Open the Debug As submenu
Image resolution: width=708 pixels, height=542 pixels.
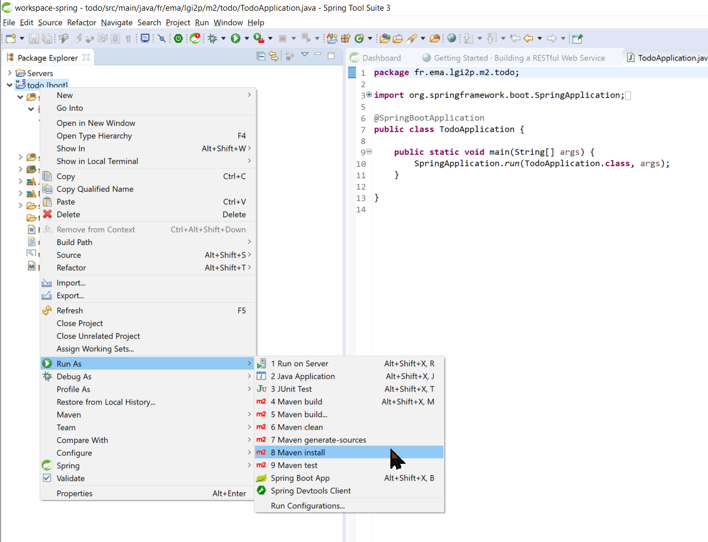[148, 377]
